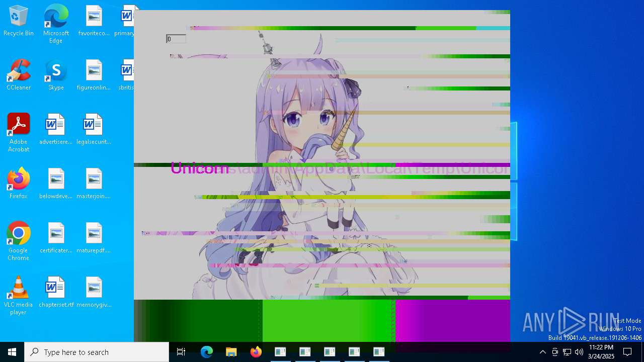Launch Microsoft Edge from the desktop

coord(56,24)
